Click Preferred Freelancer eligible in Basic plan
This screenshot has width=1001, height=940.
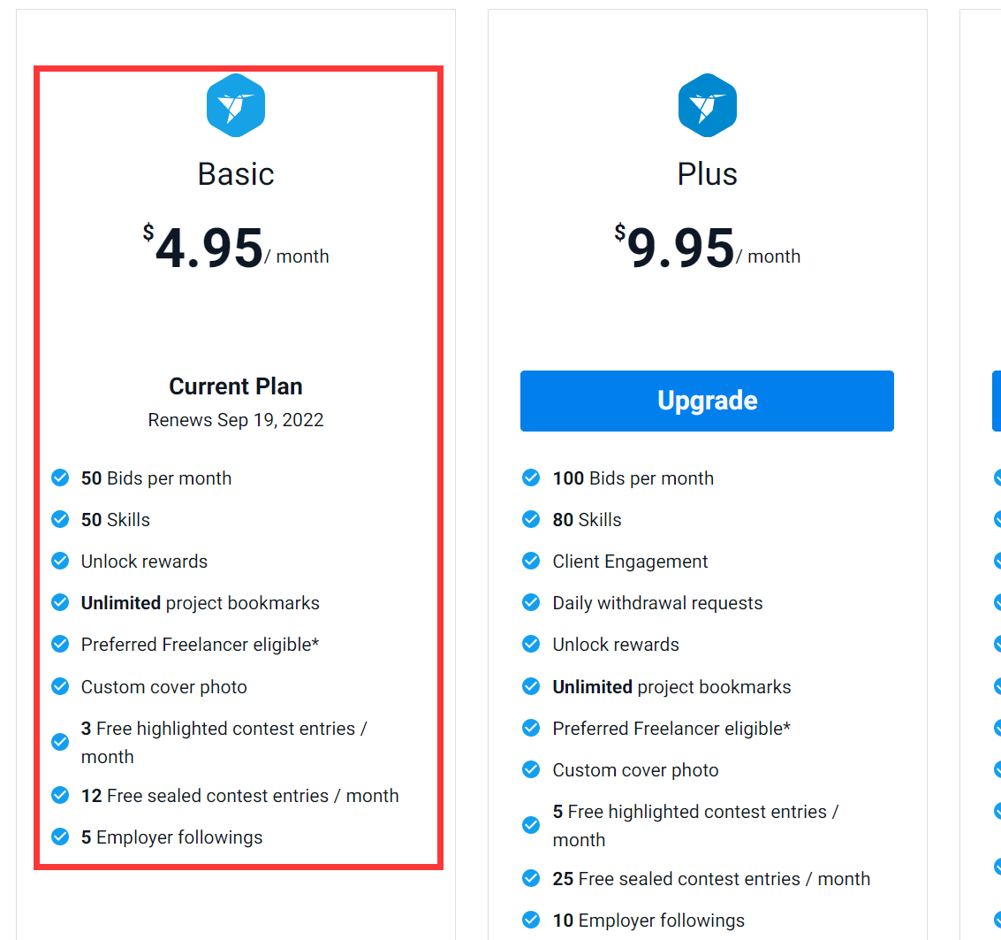click(200, 645)
